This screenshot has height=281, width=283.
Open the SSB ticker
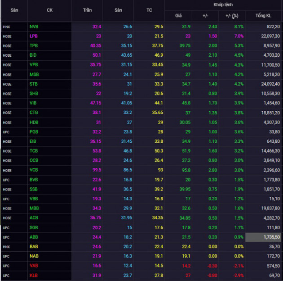point(34,189)
